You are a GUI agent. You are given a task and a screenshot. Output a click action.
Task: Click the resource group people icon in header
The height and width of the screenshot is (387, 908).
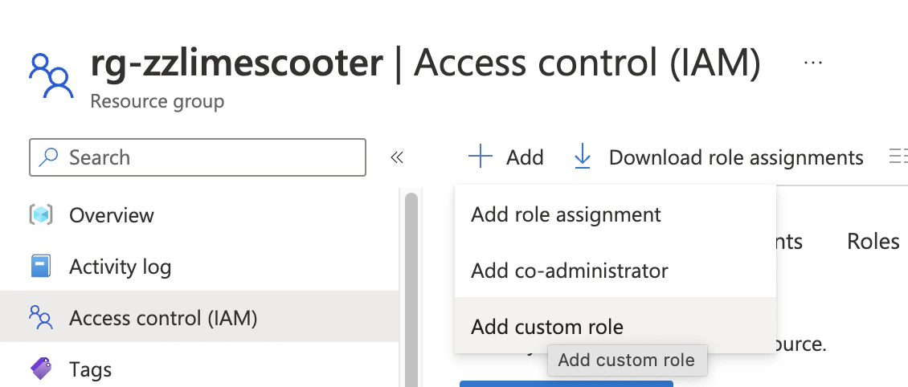[x=51, y=75]
